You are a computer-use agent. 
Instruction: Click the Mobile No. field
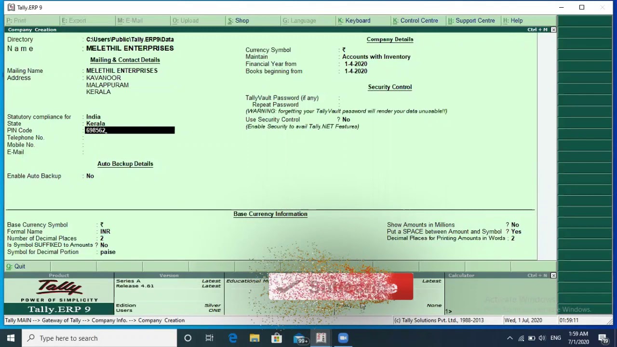[x=130, y=145]
